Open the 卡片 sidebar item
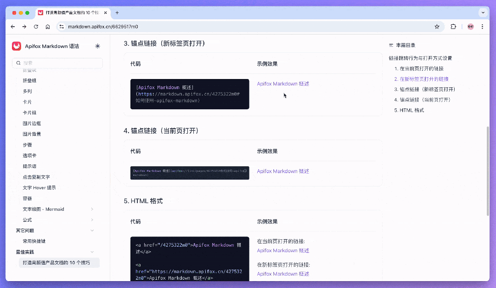This screenshot has width=496, height=288. [27, 102]
